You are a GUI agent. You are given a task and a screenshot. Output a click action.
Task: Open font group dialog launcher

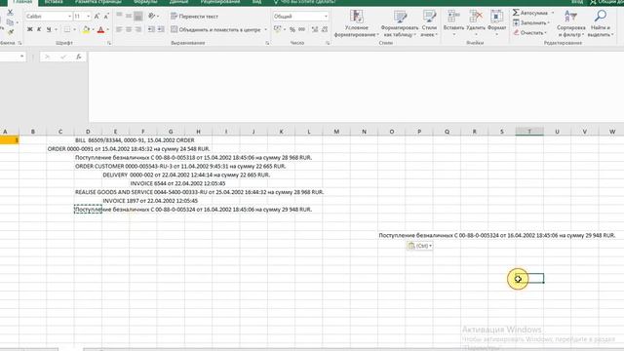pyautogui.click(x=109, y=43)
